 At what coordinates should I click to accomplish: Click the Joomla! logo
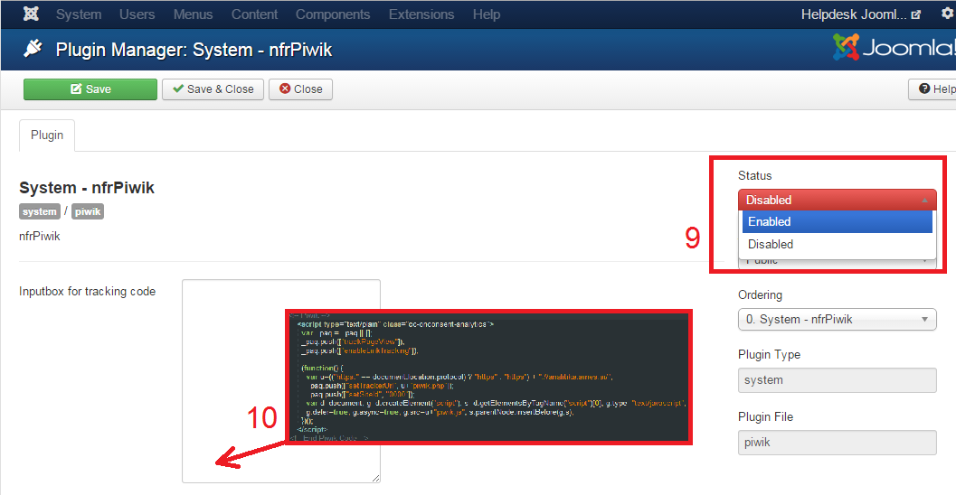pyautogui.click(x=894, y=48)
